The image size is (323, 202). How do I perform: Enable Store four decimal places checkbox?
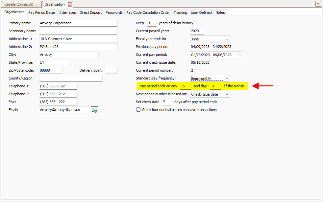coord(138,110)
